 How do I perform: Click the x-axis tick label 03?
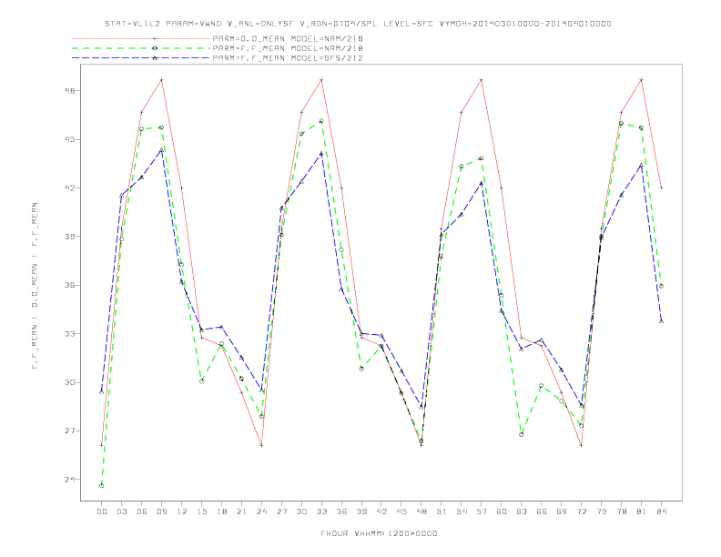[121, 511]
